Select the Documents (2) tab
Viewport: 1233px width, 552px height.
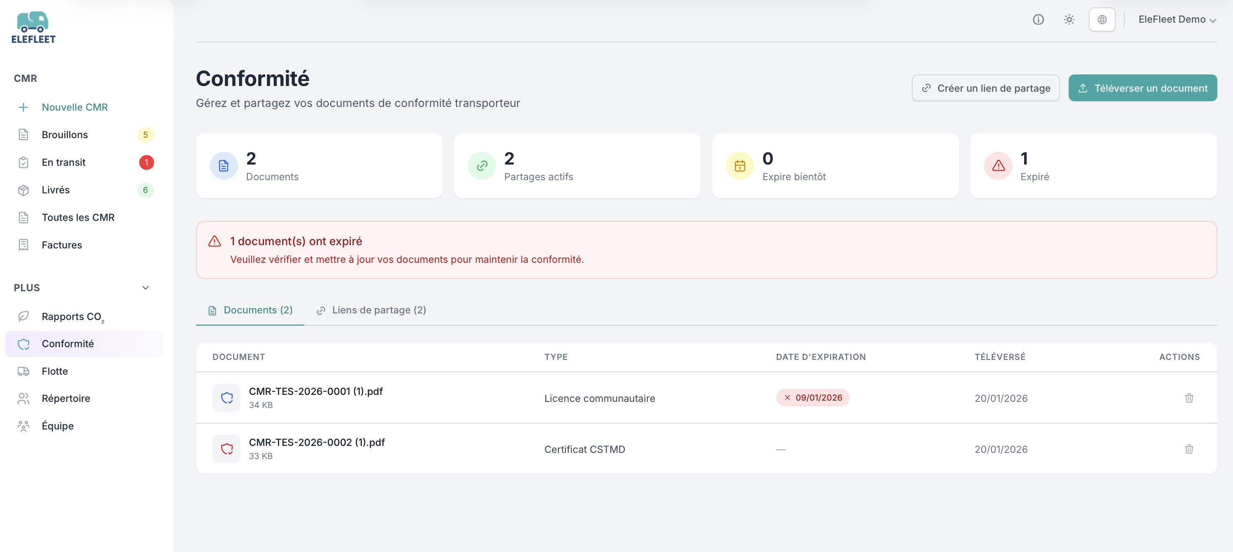click(250, 310)
